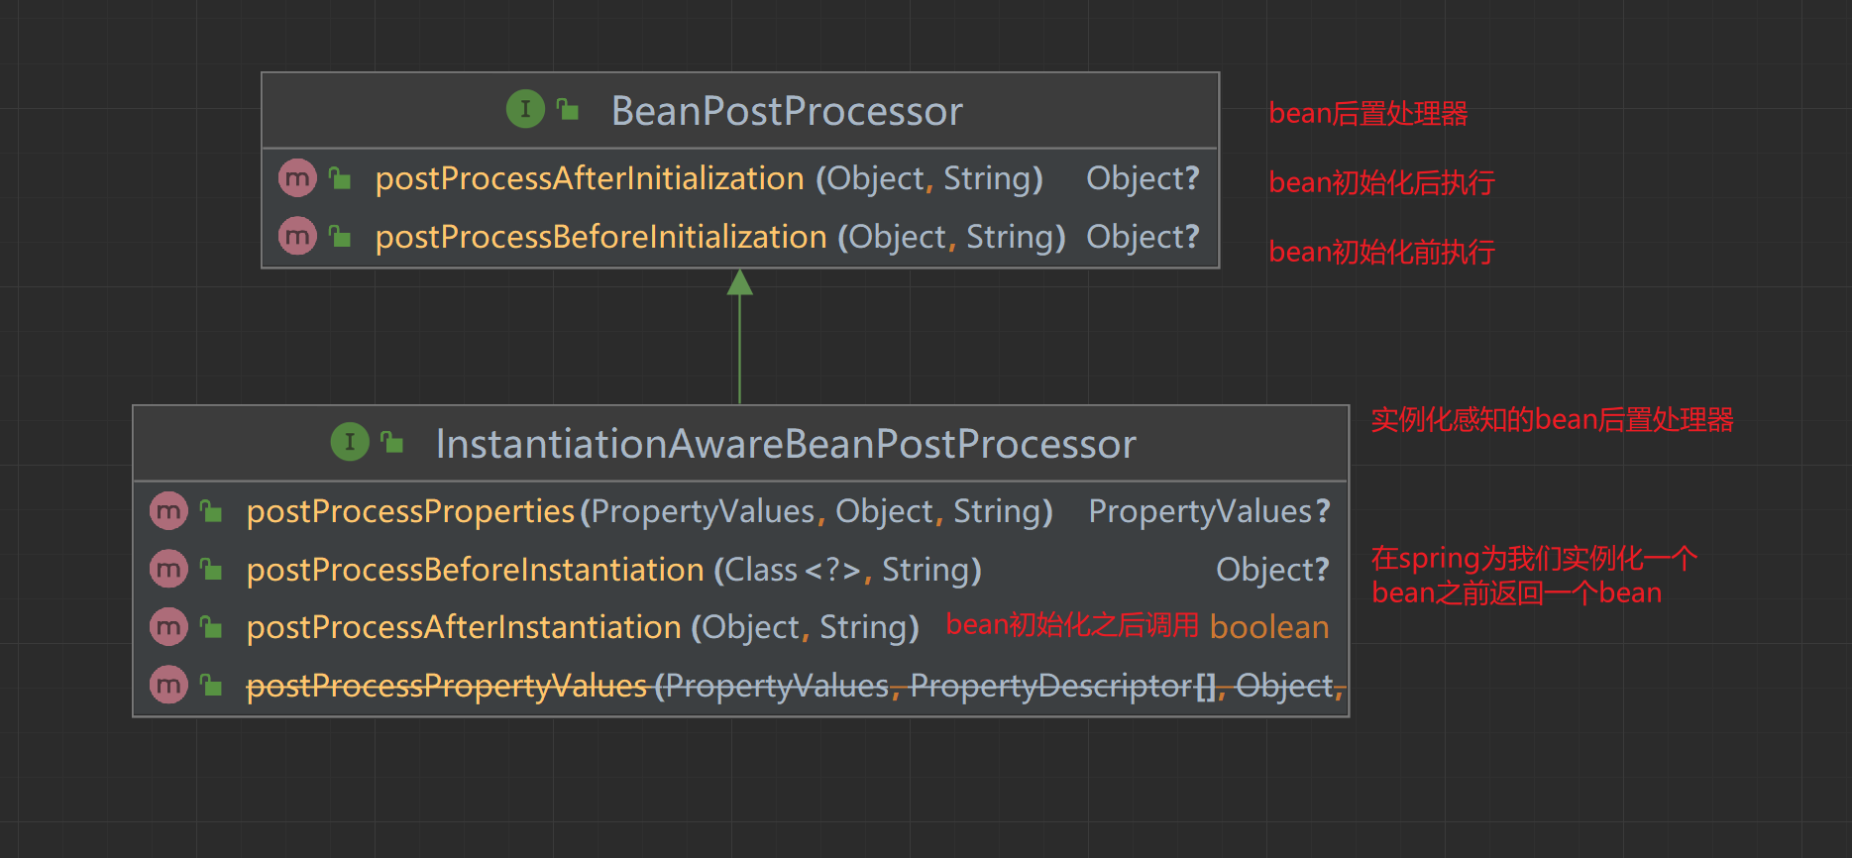Click the PropertyValues? return type label
1852x858 pixels.
[1209, 511]
